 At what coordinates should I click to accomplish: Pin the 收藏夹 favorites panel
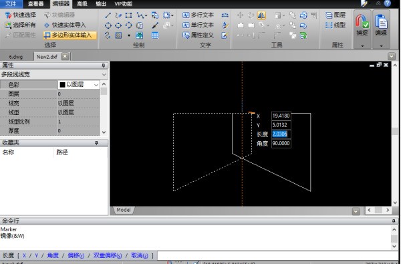click(x=96, y=143)
